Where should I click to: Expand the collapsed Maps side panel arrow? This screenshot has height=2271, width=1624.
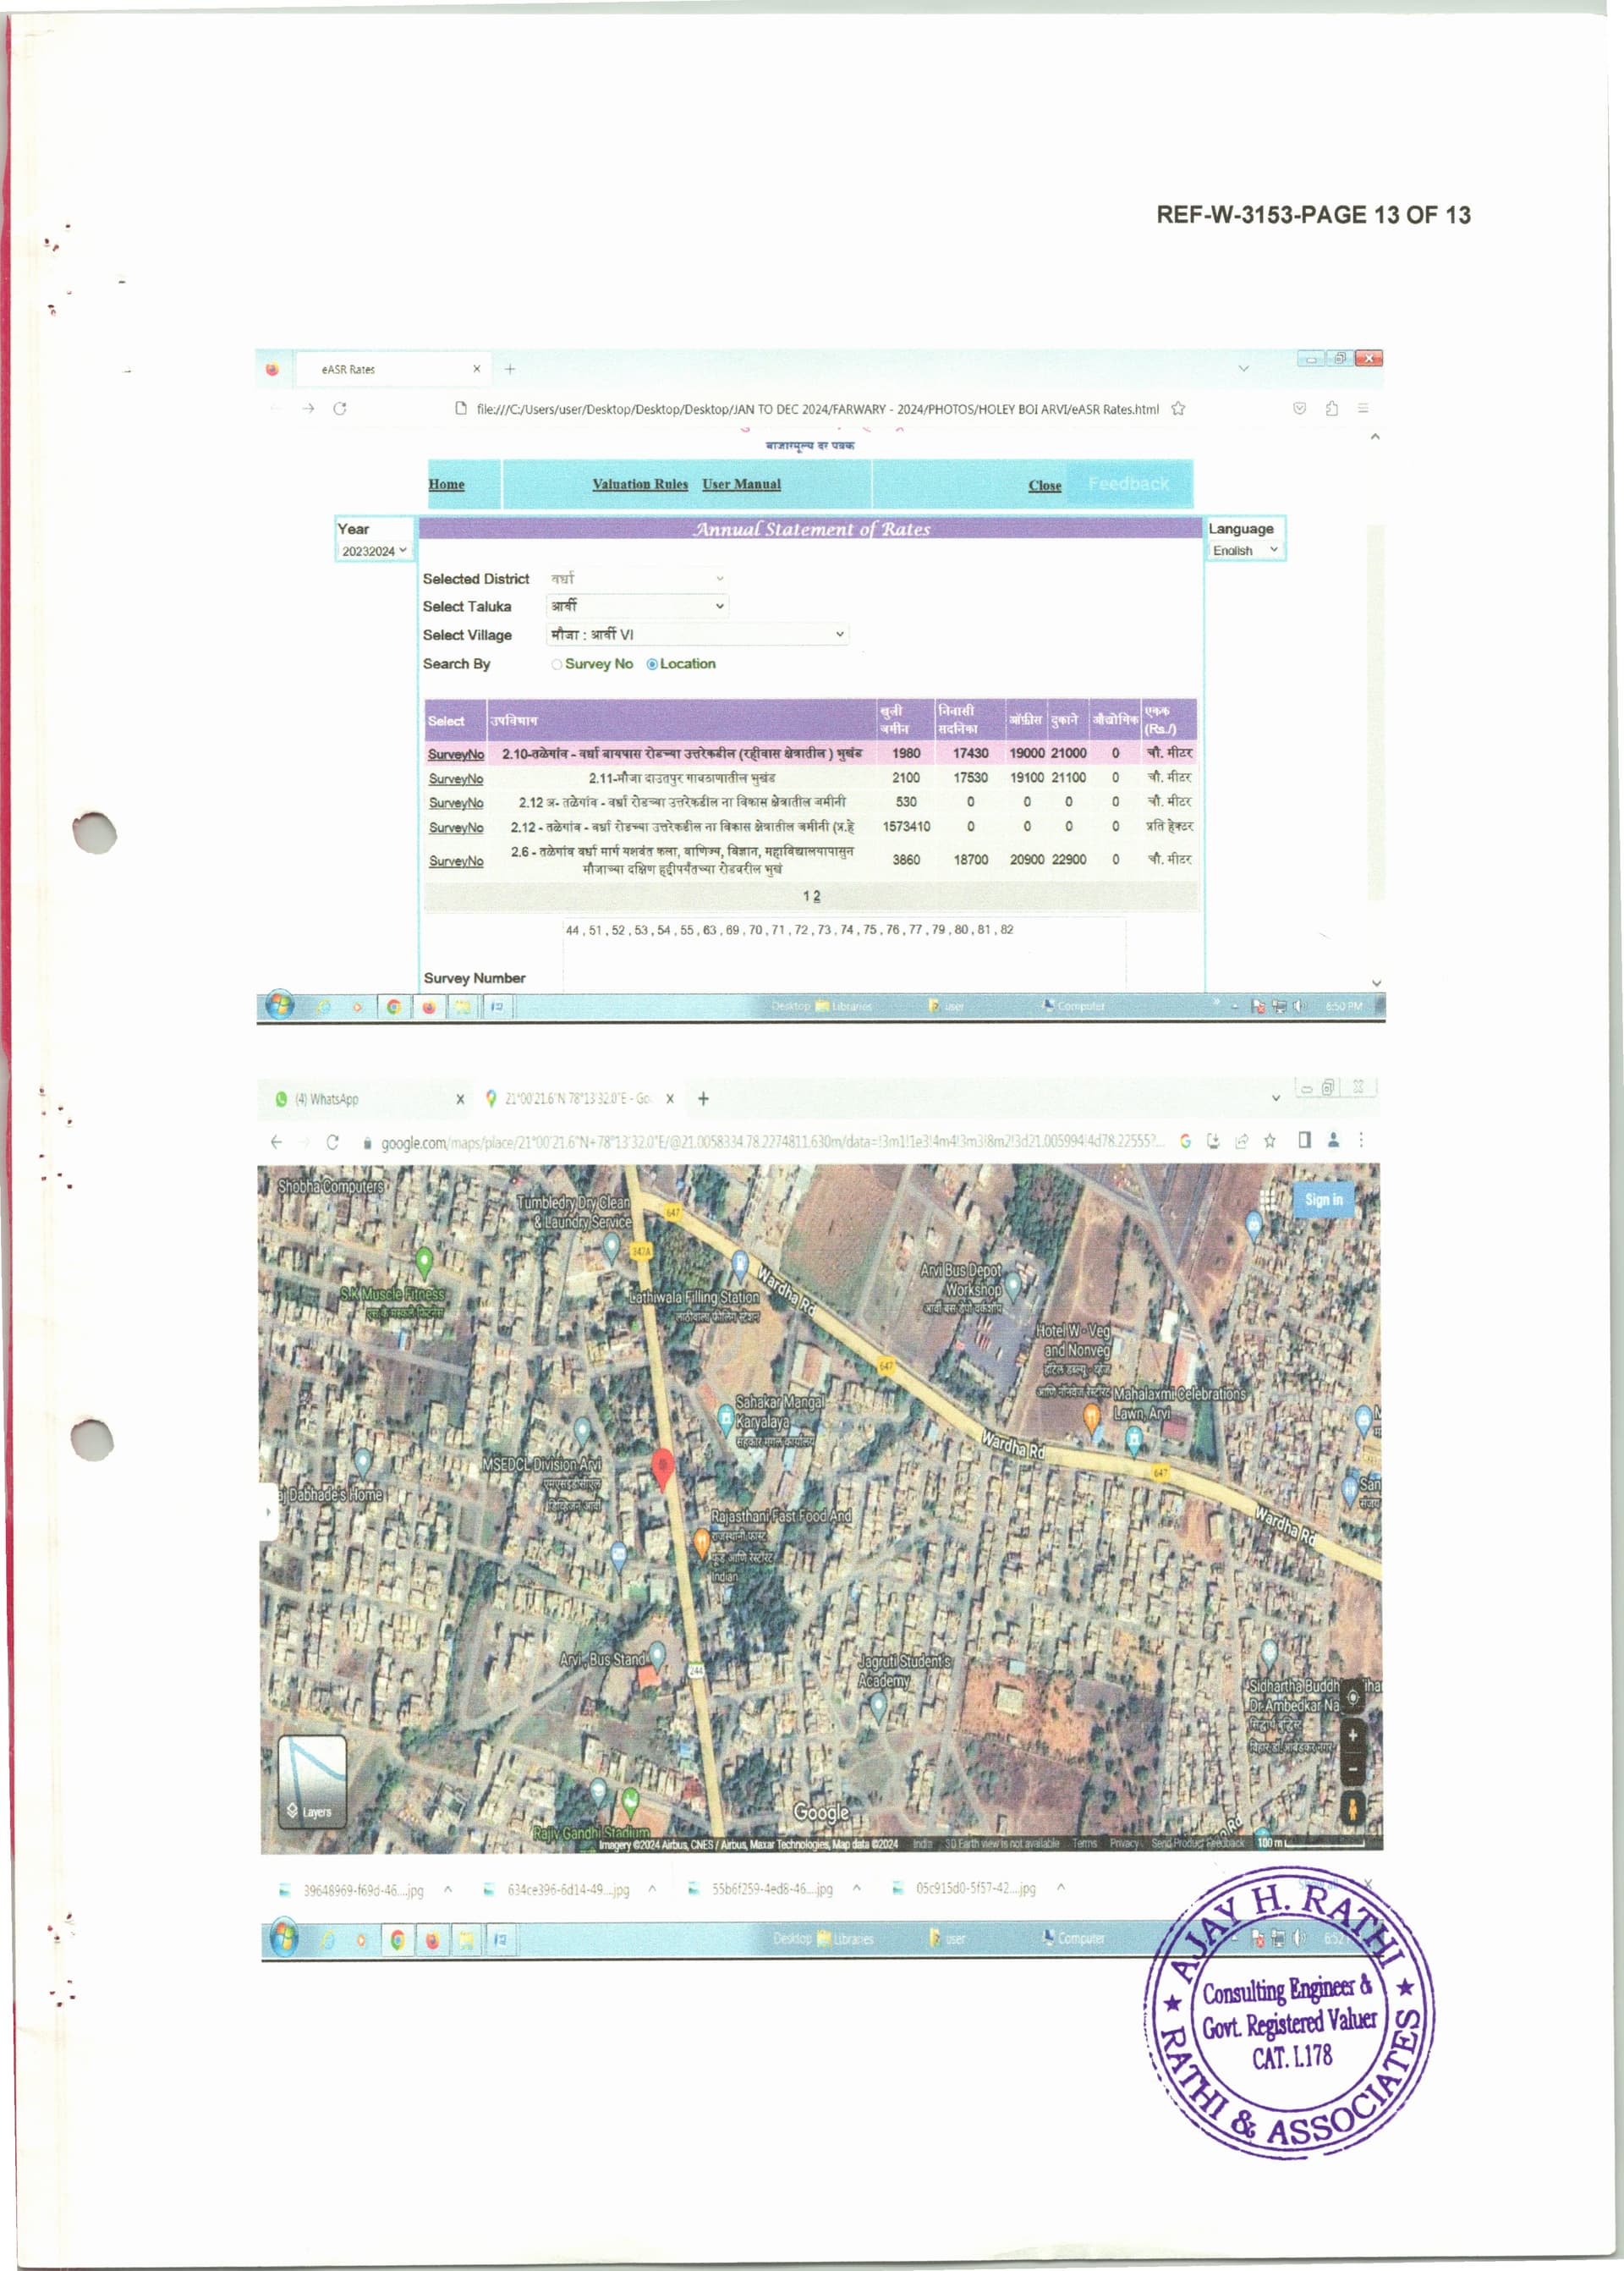268,1512
